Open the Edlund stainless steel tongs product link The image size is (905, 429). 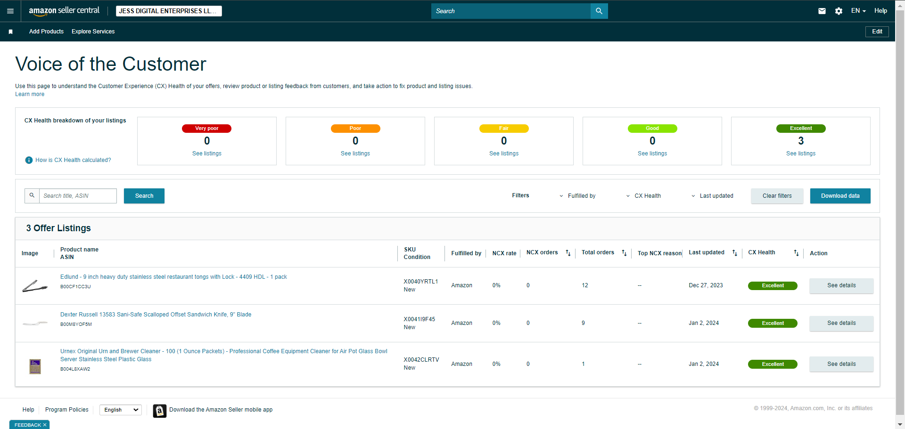click(173, 277)
